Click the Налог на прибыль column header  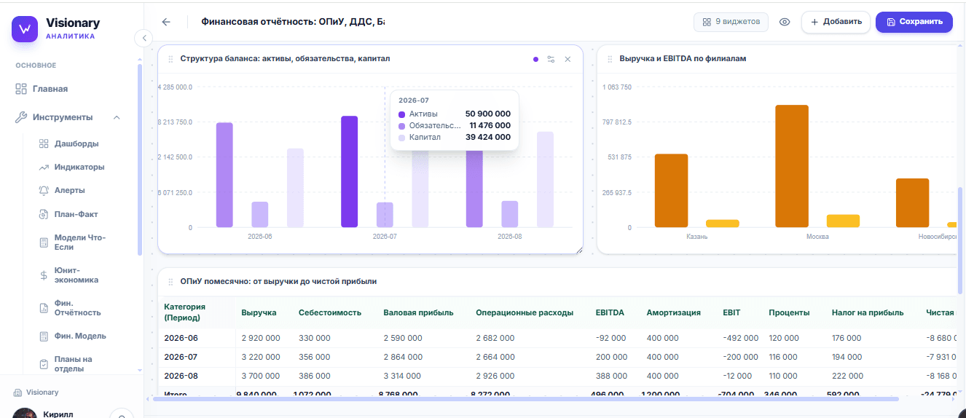pyautogui.click(x=868, y=312)
